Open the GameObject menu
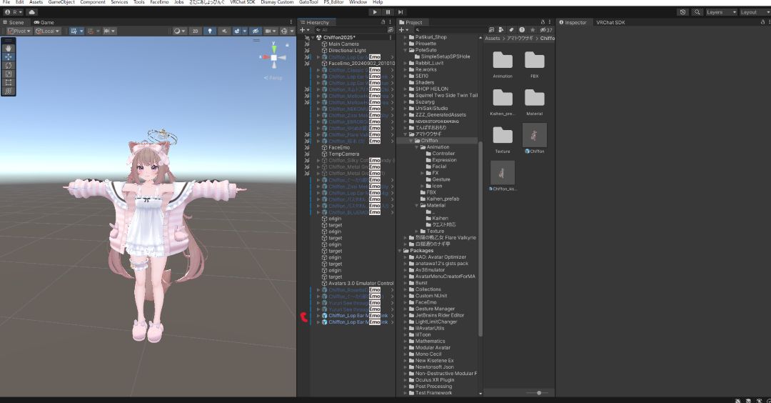Image resolution: width=771 pixels, height=403 pixels. [x=61, y=2]
